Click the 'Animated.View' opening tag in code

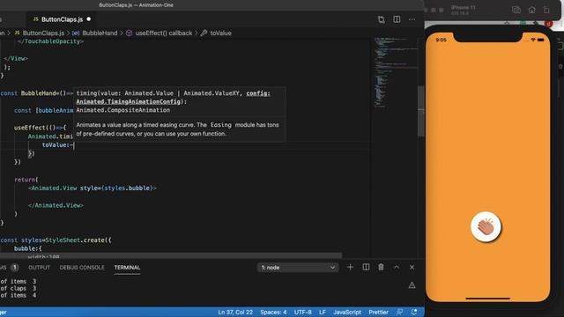(54, 188)
